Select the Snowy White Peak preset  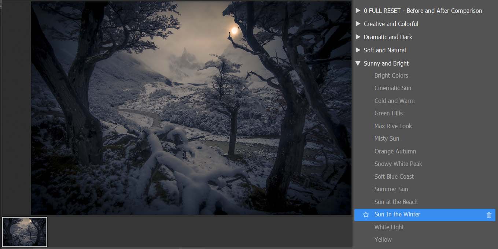pyautogui.click(x=398, y=164)
